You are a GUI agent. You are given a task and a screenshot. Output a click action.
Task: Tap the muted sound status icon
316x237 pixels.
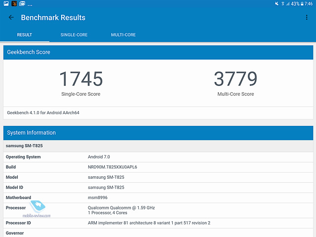(277, 3)
